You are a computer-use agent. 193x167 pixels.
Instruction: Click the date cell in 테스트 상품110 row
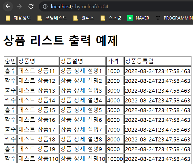point(158,159)
